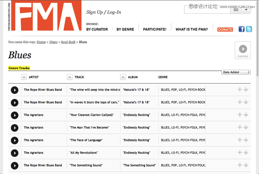Play "The Man That I've Become" track

pos(15,128)
